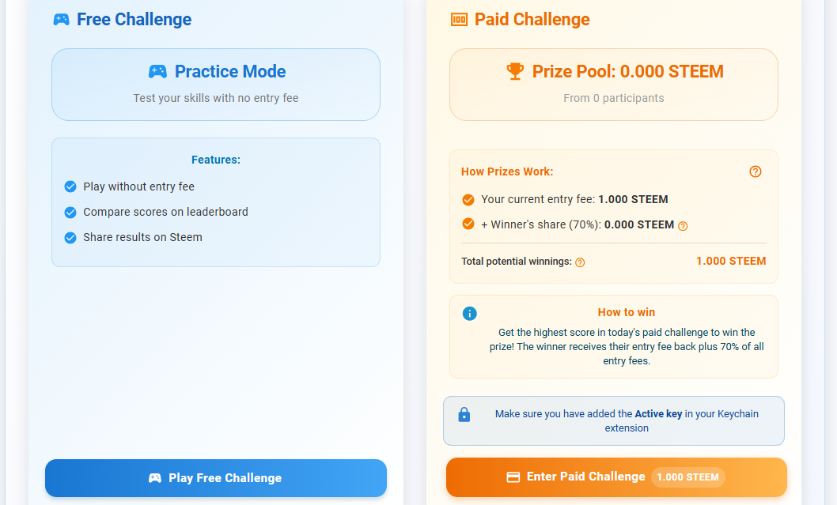Click help icon beside Total potential winnings
Viewport: 837px width, 505px height.
(x=580, y=262)
